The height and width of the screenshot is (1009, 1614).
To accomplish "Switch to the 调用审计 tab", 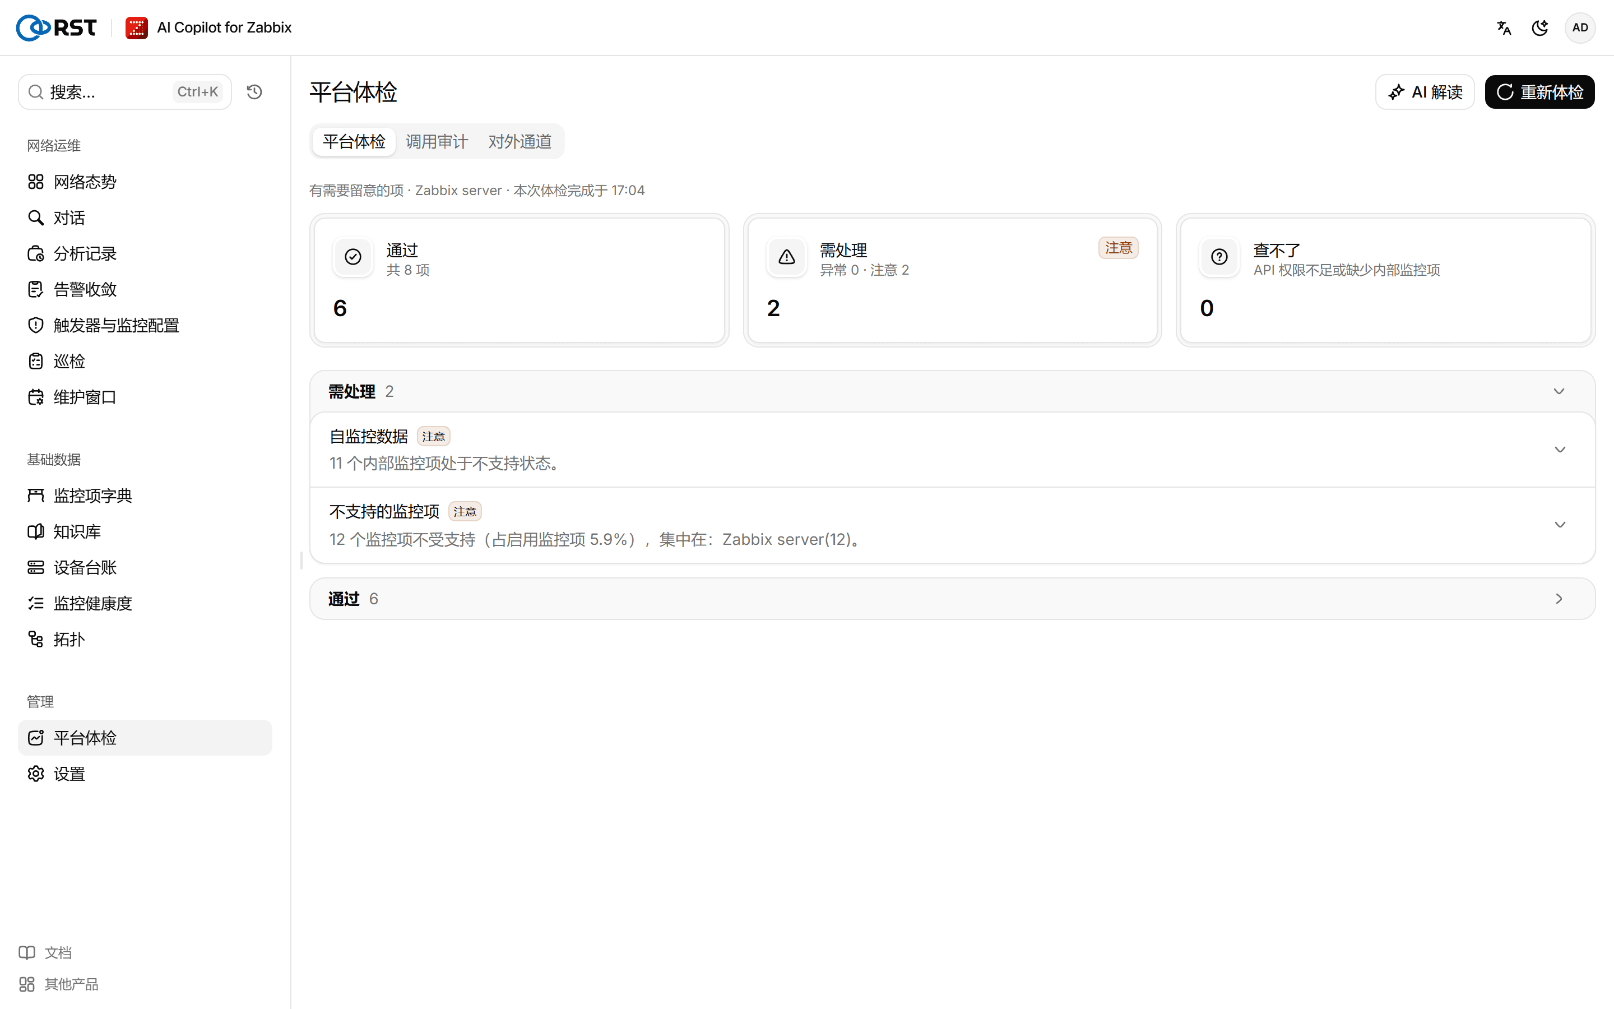I will [x=437, y=141].
